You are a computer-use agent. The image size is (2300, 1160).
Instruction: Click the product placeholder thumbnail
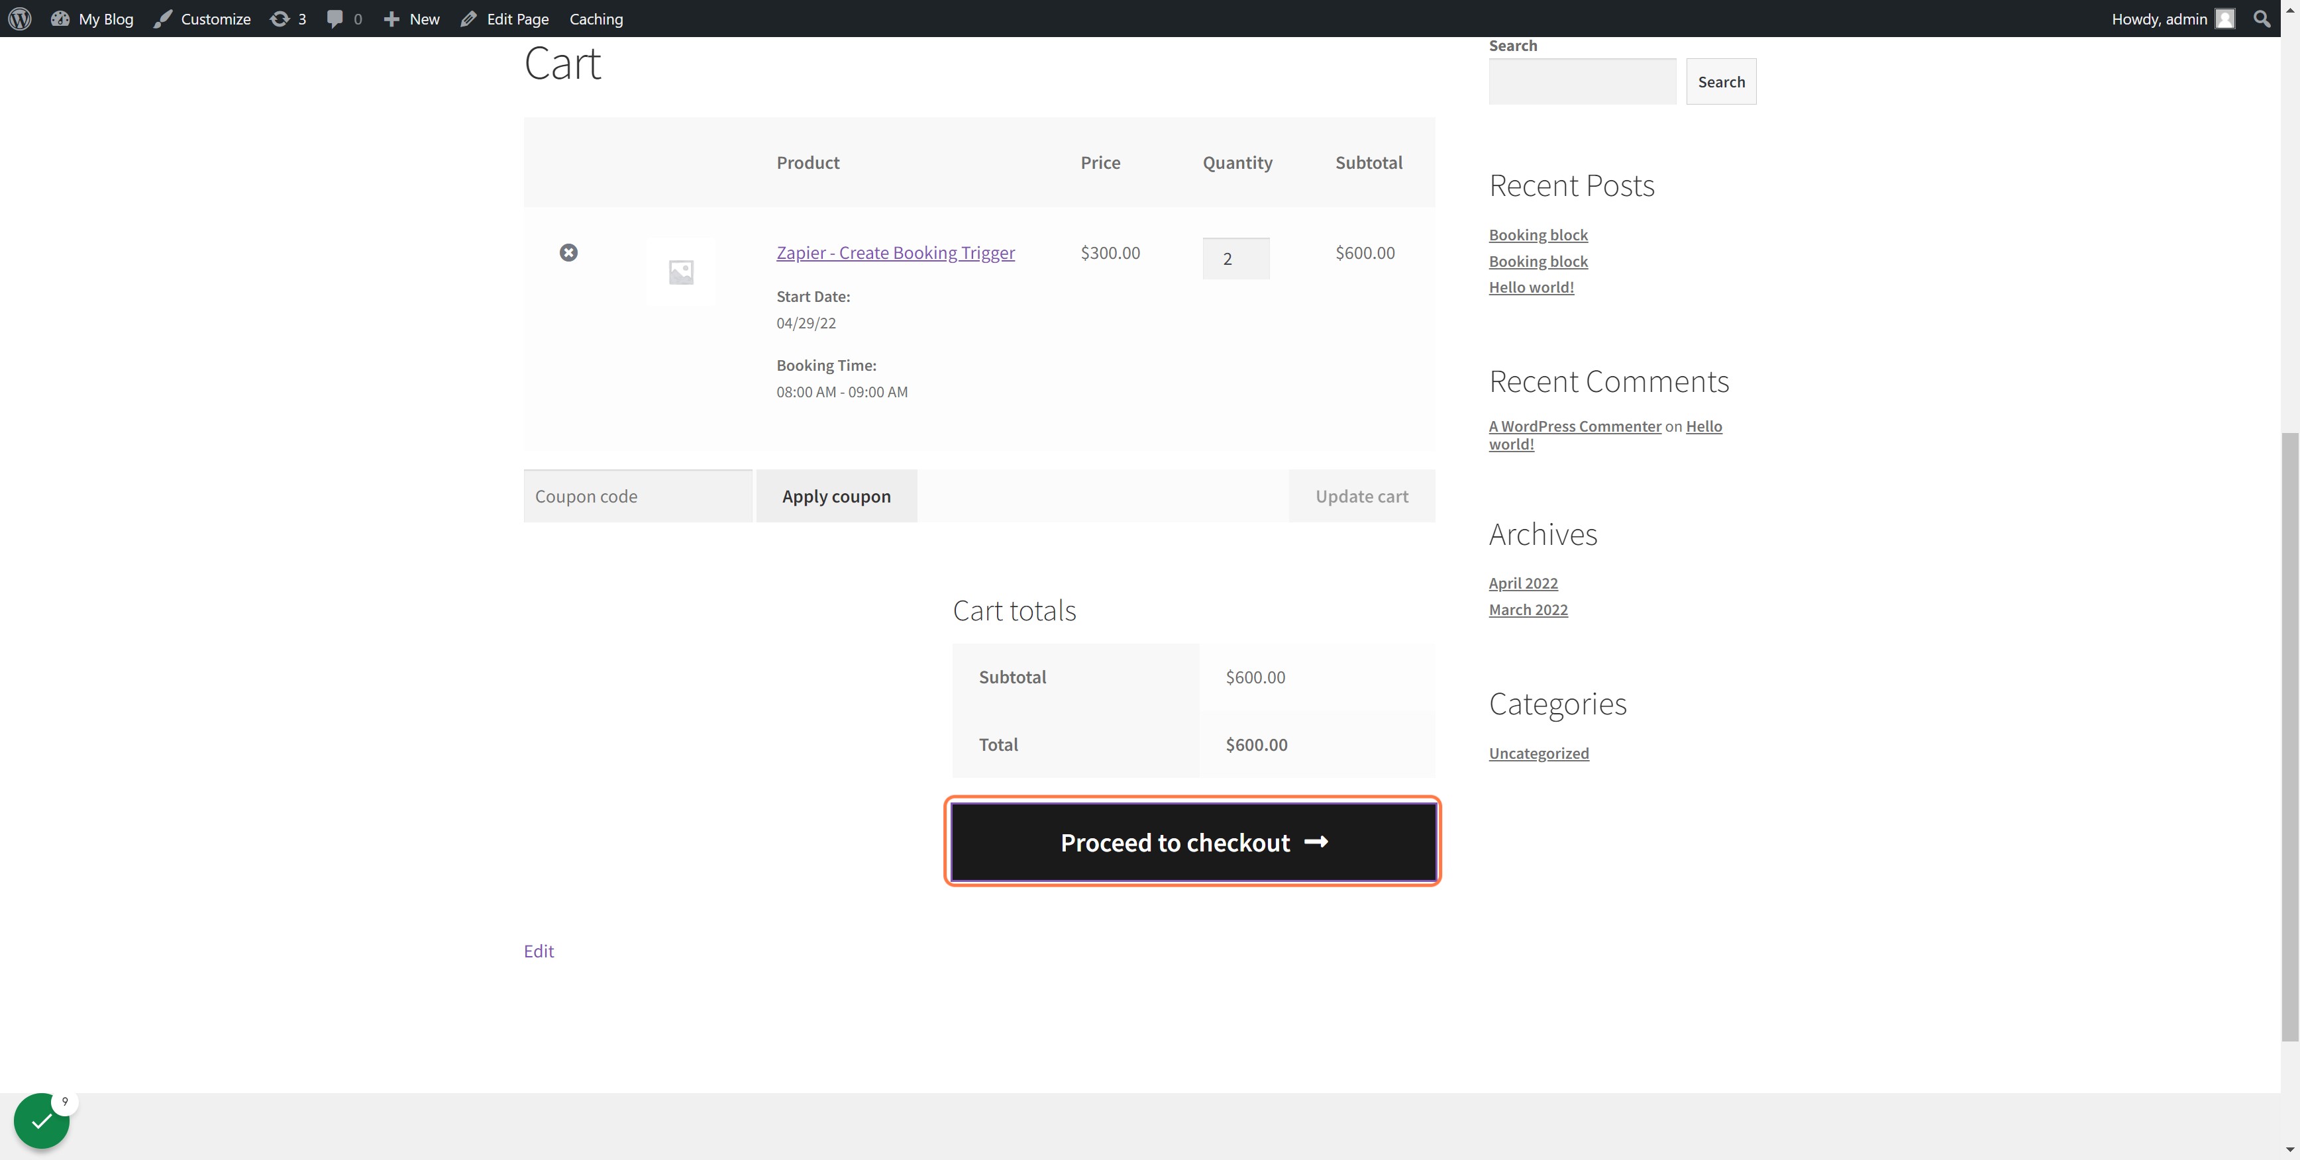[681, 271]
